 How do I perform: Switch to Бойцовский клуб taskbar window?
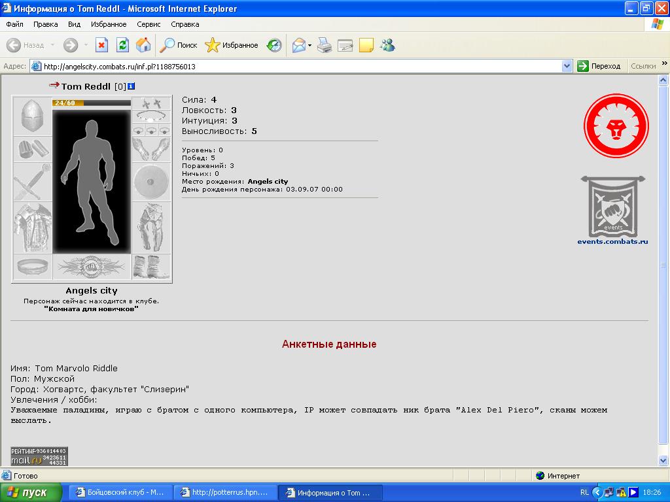[120, 493]
